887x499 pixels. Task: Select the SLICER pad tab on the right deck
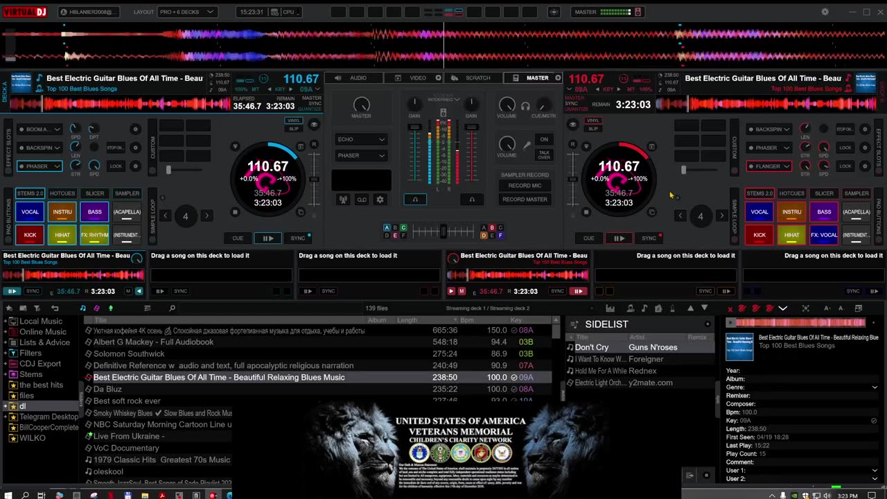pyautogui.click(x=824, y=193)
